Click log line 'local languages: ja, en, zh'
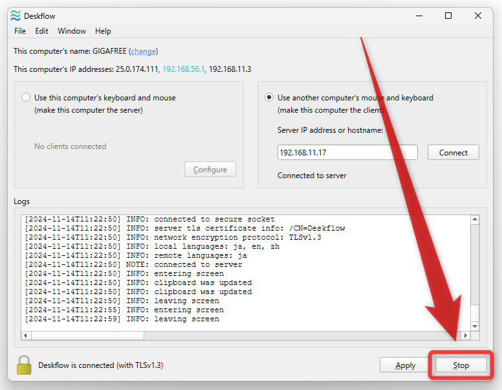Viewport: 502px width, 390px height. click(153, 247)
